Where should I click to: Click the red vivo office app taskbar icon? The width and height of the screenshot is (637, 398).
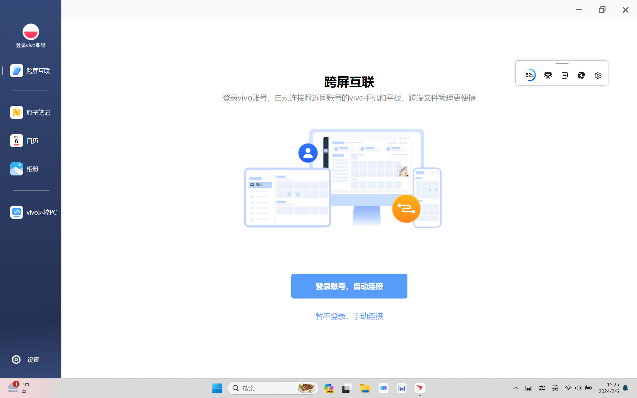point(420,388)
